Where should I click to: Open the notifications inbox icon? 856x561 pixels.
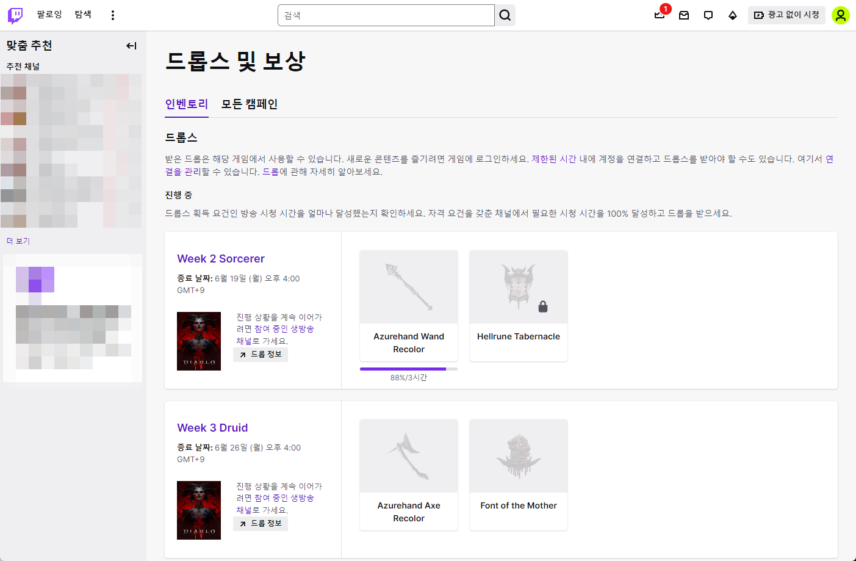[x=684, y=15]
